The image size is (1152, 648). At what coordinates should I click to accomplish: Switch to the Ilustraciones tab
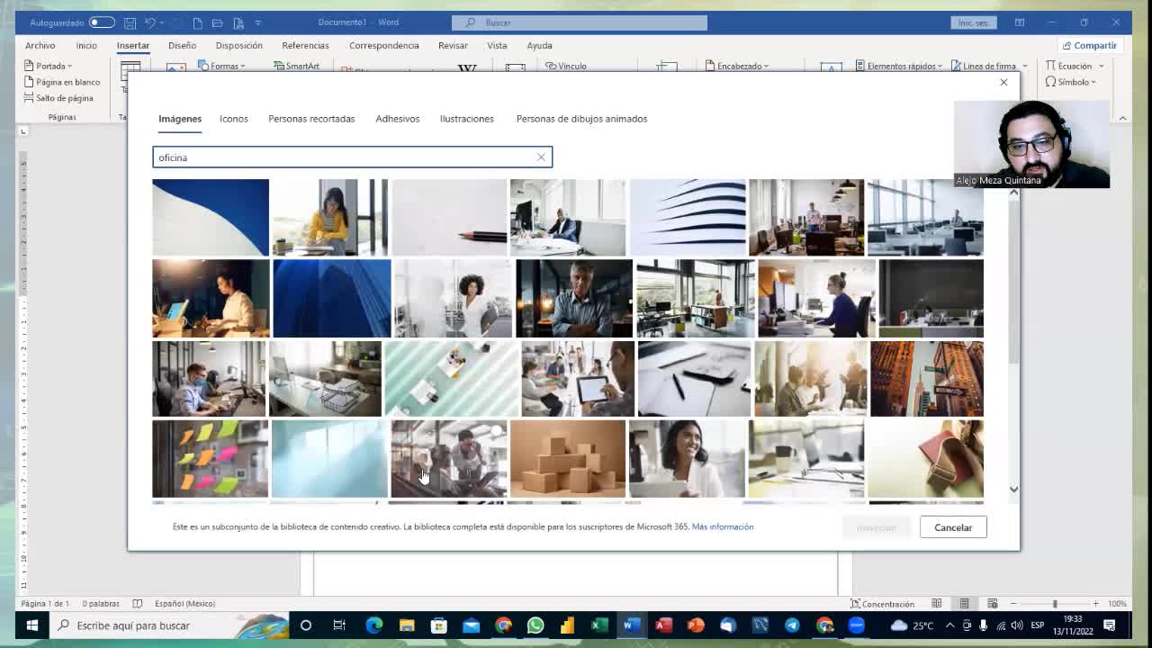point(466,119)
